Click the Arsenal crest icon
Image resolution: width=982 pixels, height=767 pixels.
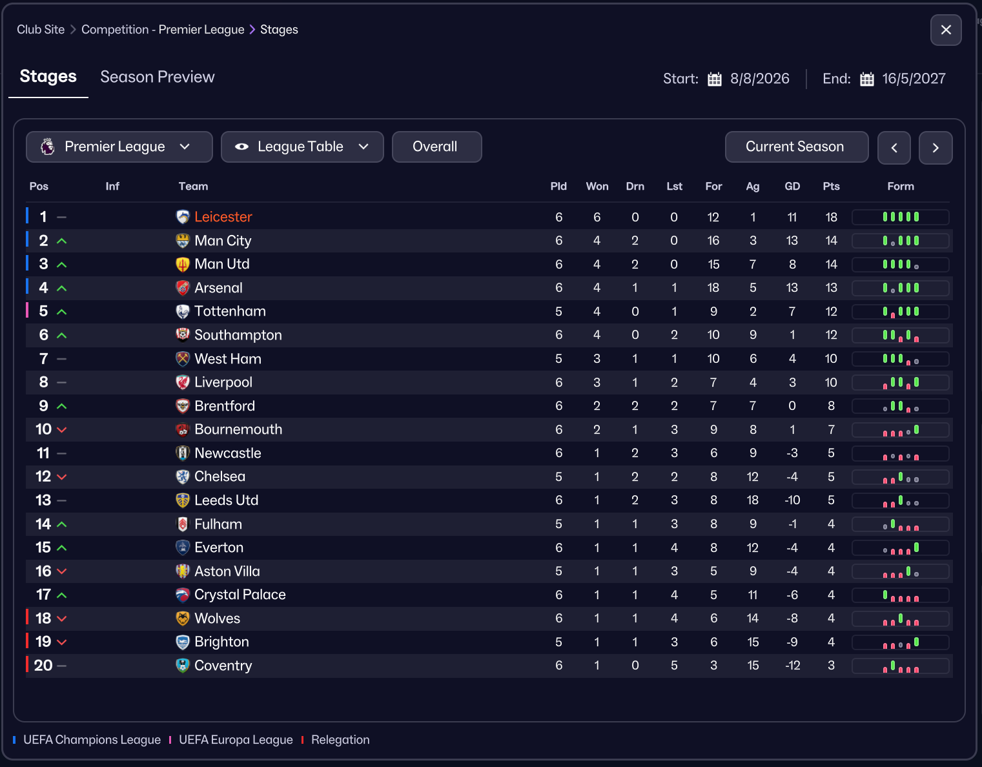(x=183, y=288)
